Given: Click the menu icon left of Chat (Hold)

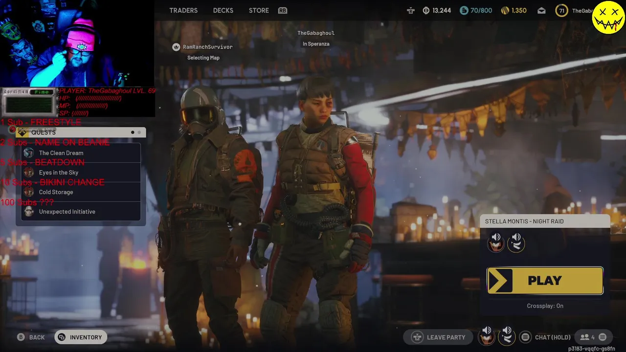Looking at the screenshot, I should [525, 337].
